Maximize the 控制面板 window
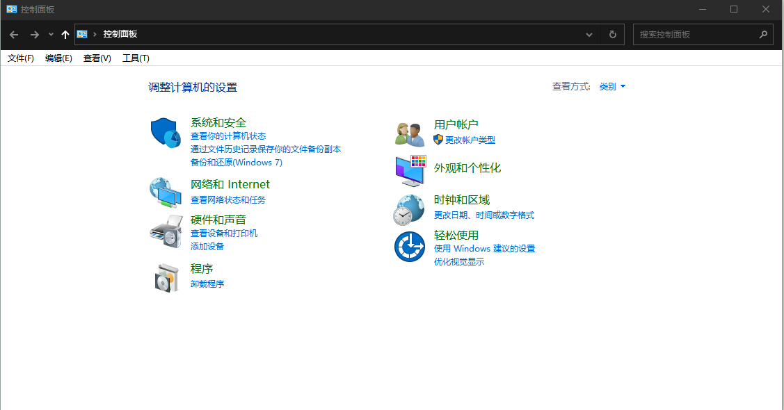784x410 pixels. click(733, 9)
